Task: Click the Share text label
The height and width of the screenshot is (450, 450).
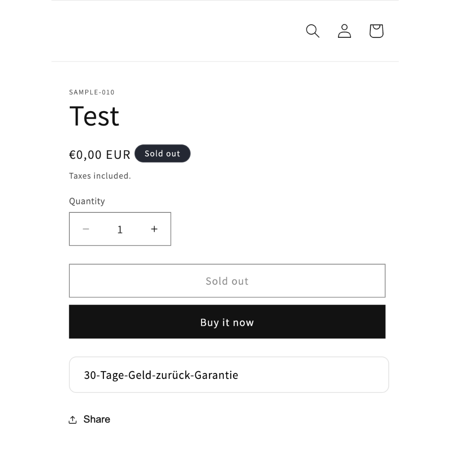Action: coord(97,419)
